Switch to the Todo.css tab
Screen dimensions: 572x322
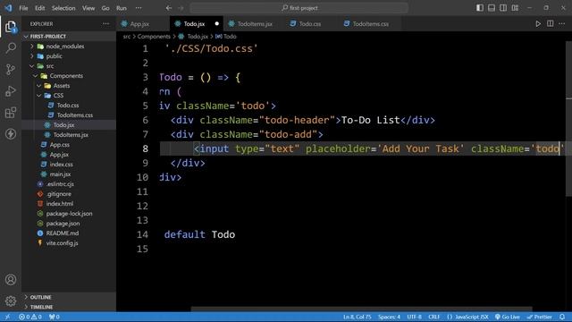310,24
